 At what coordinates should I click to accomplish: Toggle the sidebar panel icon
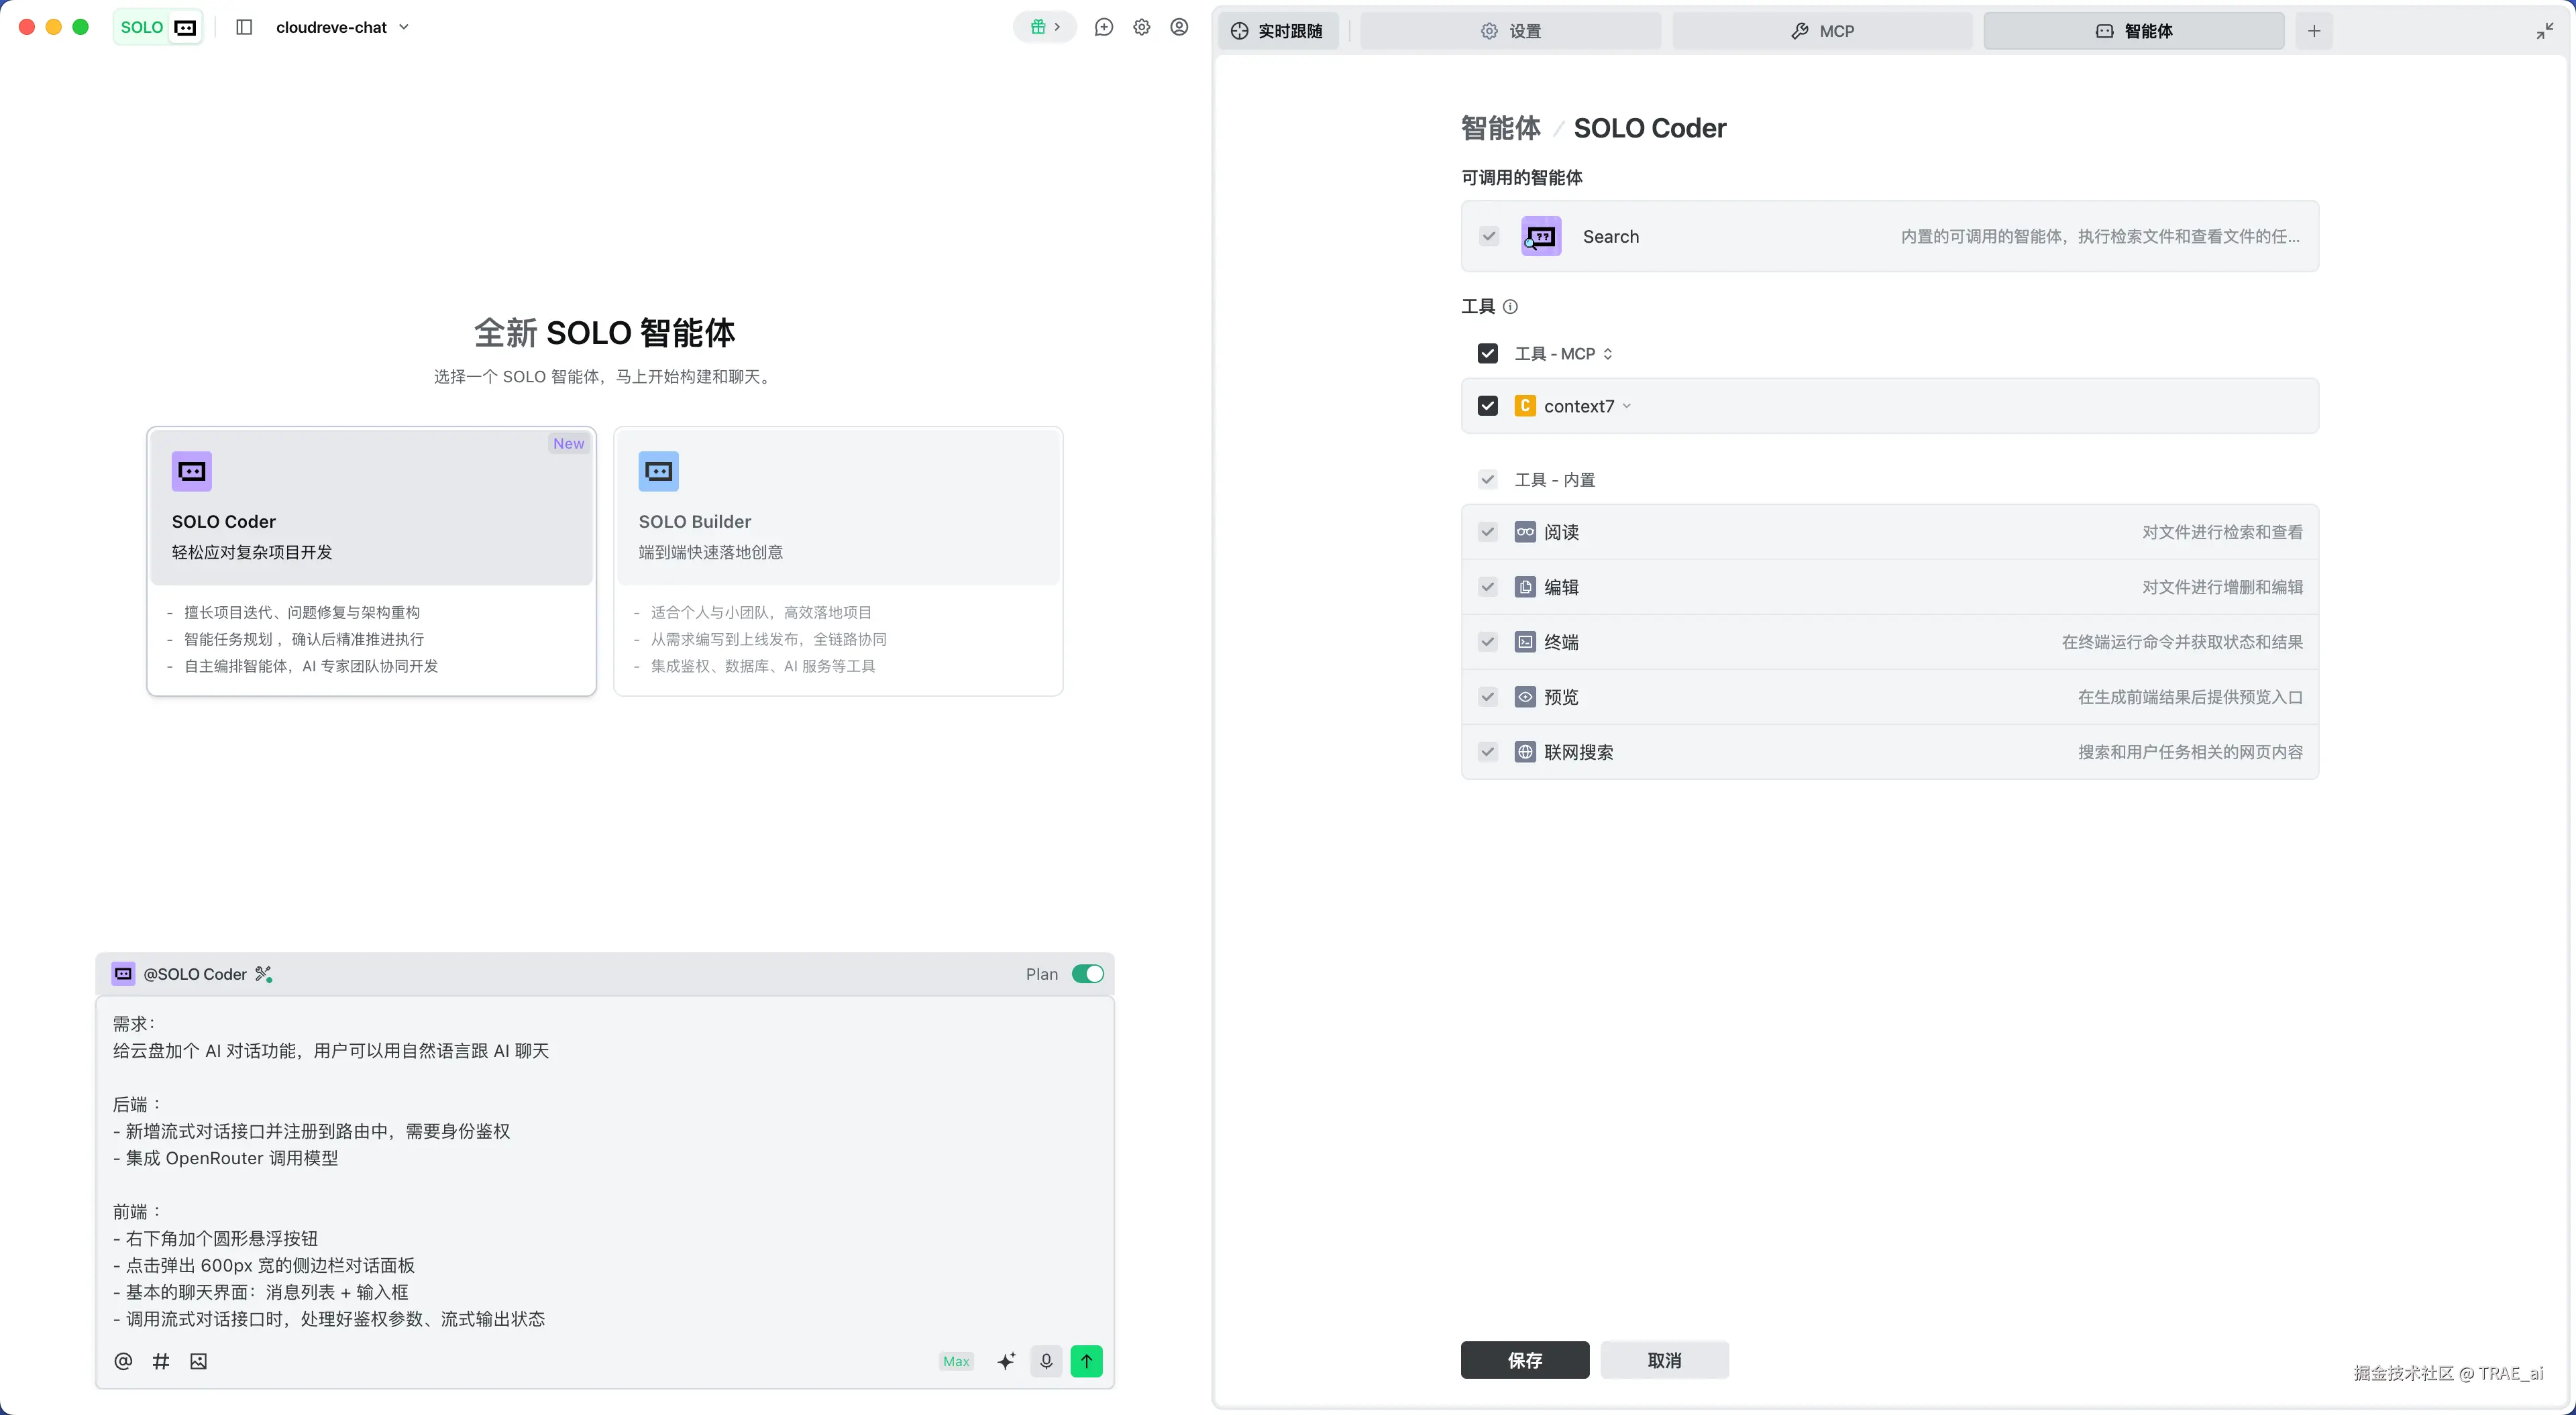coord(244,27)
